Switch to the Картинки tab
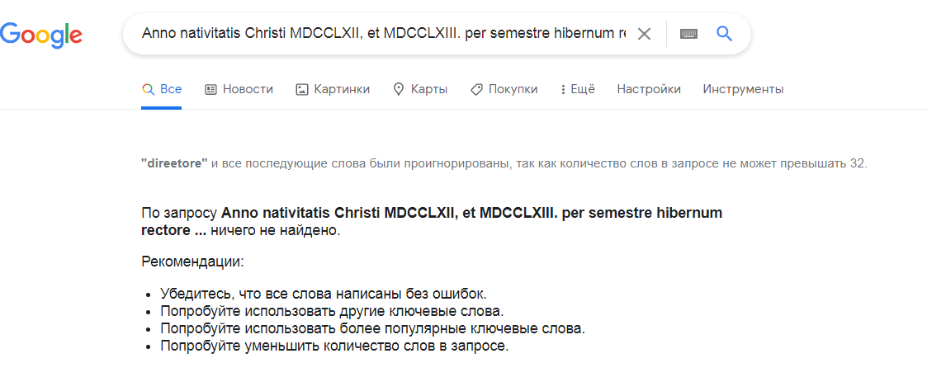This screenshot has height=377, width=927. 342,89
